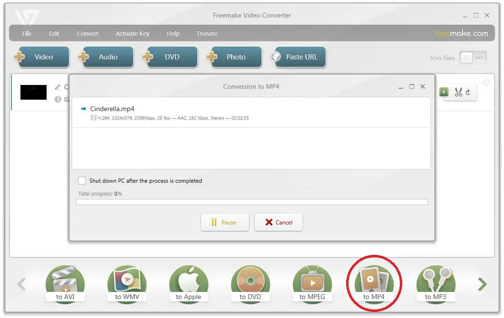Cancel the MP4 conversion
The image size is (504, 318).
[x=278, y=222]
